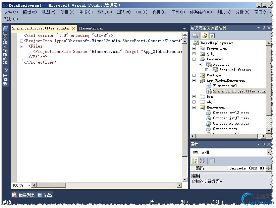This screenshot has height=208, width=276.
Task: Select the 引用 references node
Action: [x=211, y=54]
